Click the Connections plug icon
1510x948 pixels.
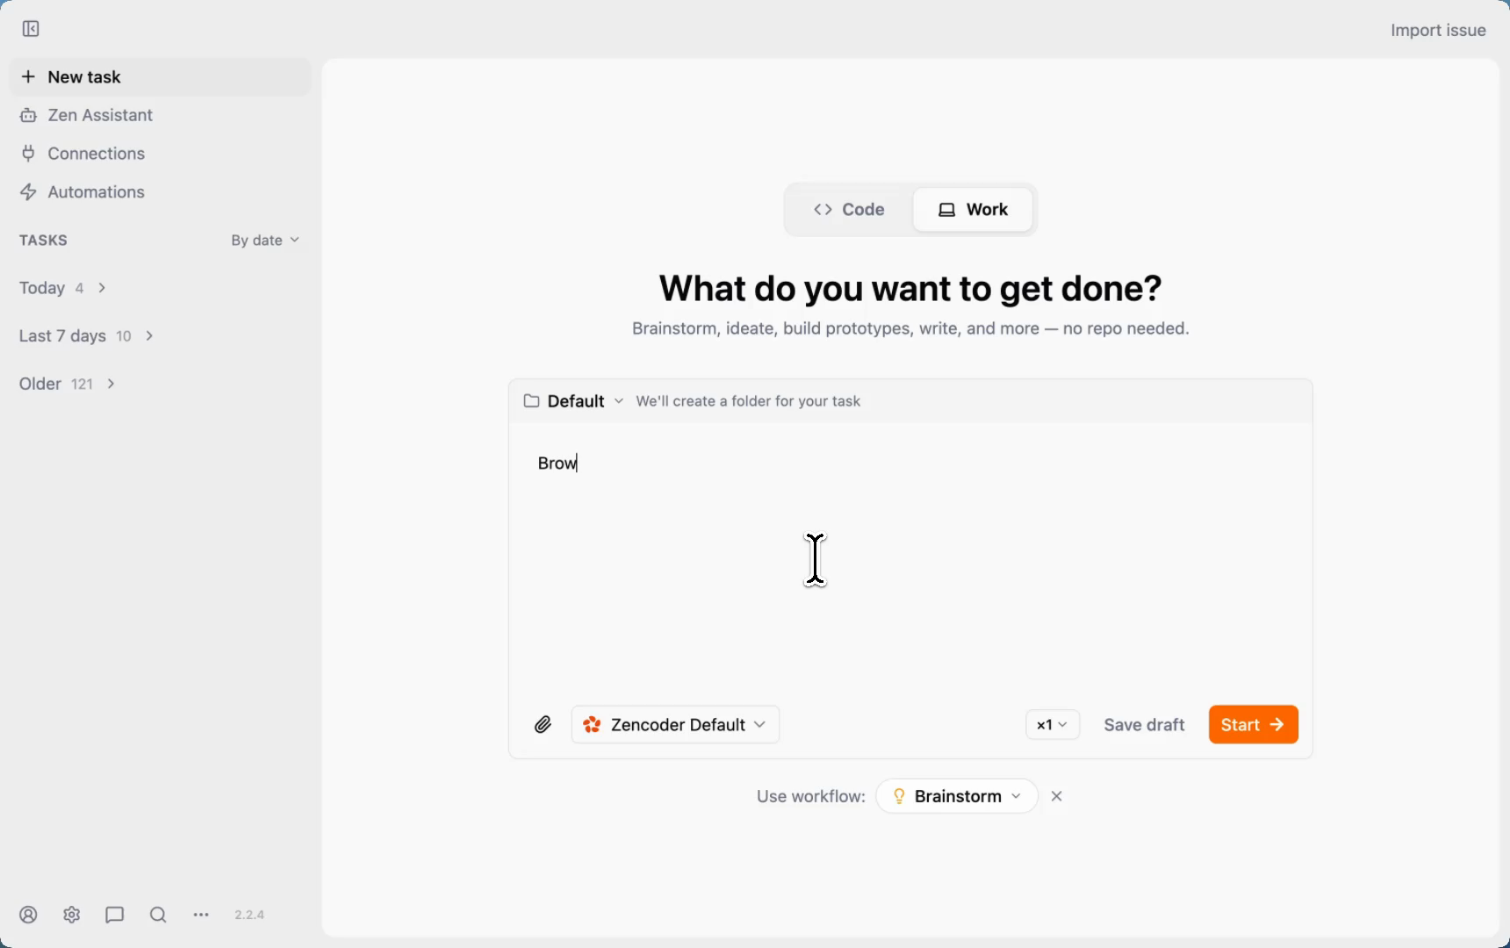(x=28, y=154)
